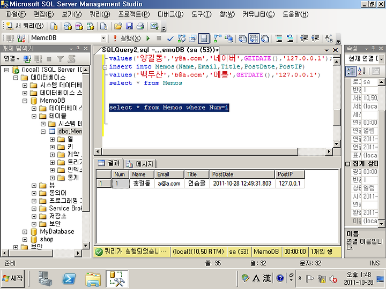Click the Specify Template Parameters icon
The image size is (386, 289).
click(x=329, y=39)
